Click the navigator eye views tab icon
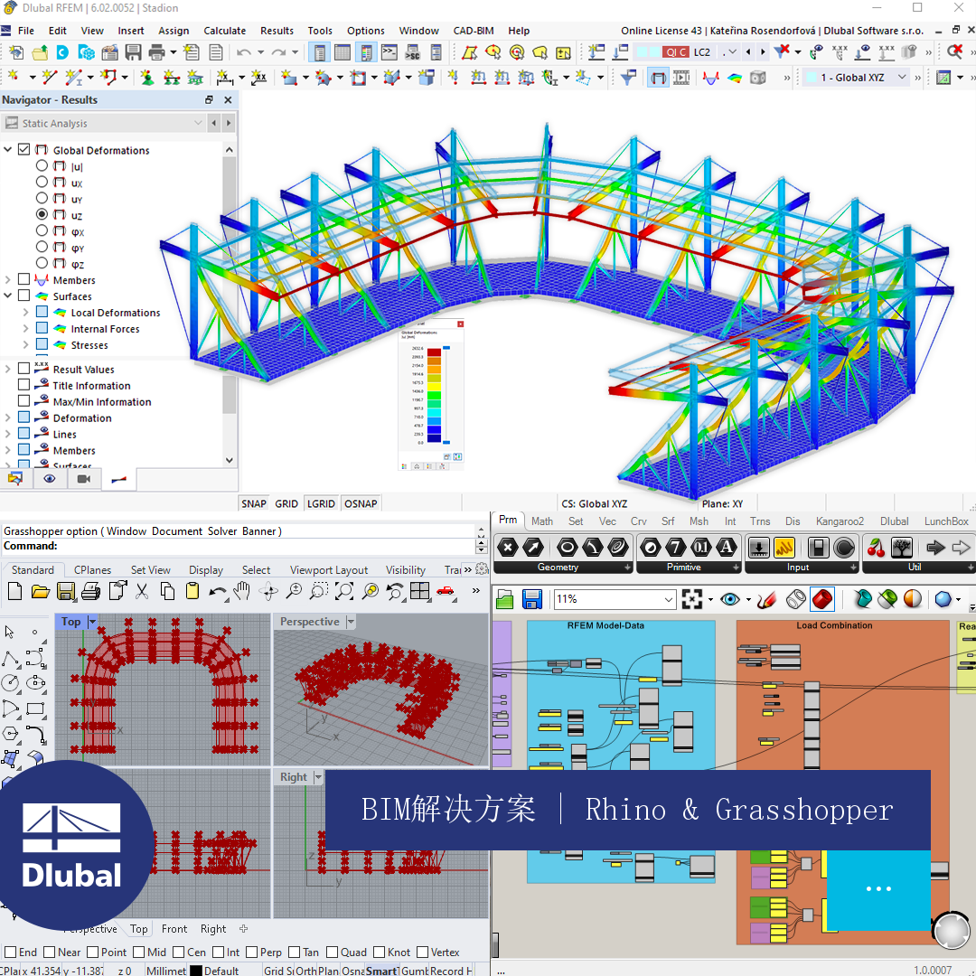 pos(49,479)
